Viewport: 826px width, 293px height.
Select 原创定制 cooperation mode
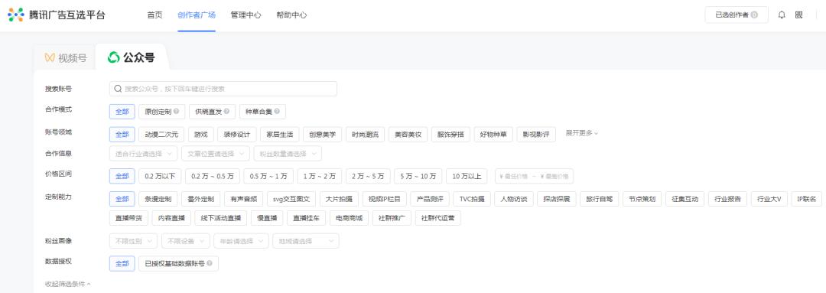(x=162, y=112)
